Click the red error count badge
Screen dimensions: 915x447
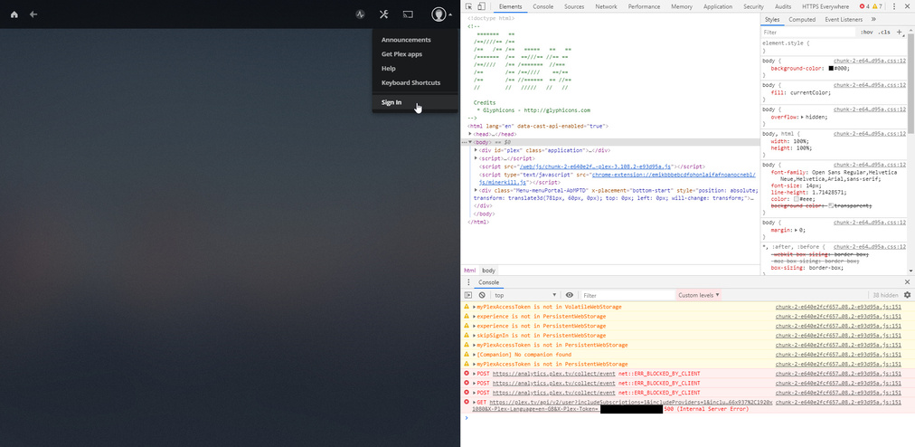coord(864,6)
